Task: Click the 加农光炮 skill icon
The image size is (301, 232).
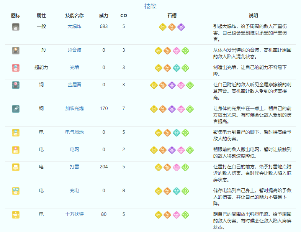Action: (16, 109)
